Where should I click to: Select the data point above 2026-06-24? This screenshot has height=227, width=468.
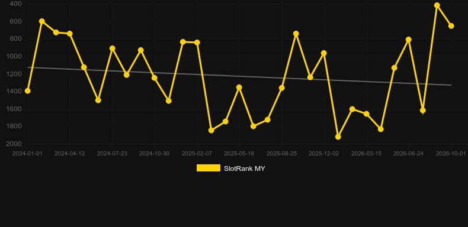click(409, 40)
